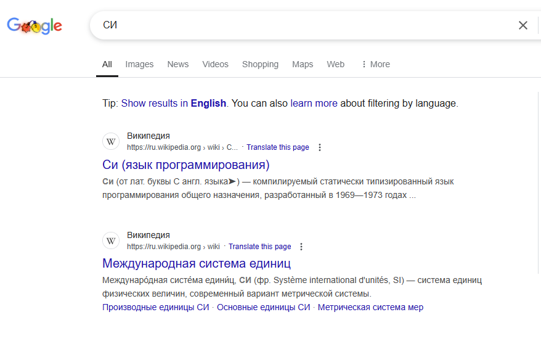Click Translate this page for first result
Viewport: 541px width, 341px height.
277,147
